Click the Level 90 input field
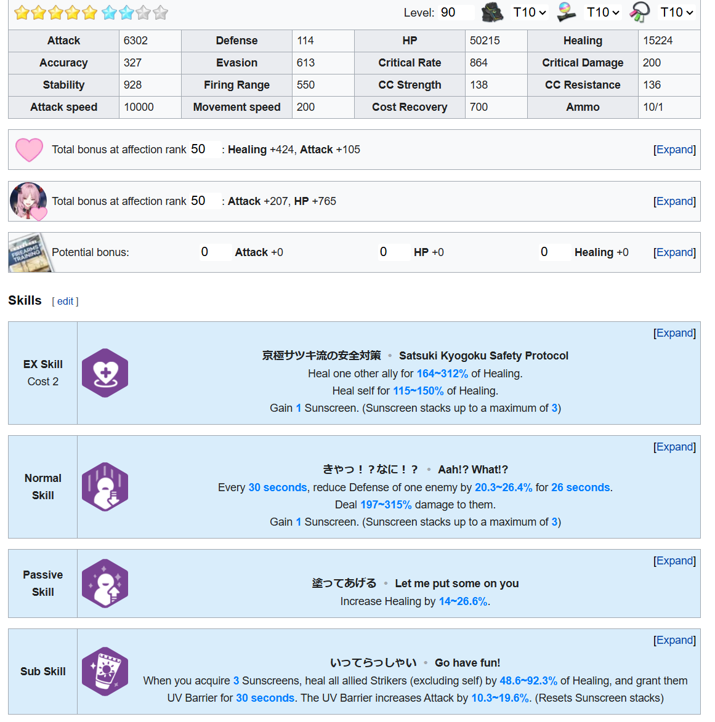 point(456,12)
